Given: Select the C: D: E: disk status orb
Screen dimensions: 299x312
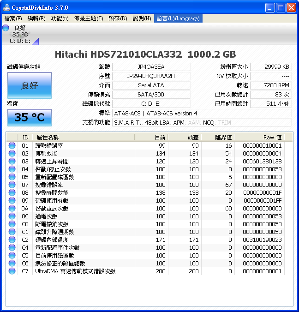Looking at the screenshot, I should [6, 28].
